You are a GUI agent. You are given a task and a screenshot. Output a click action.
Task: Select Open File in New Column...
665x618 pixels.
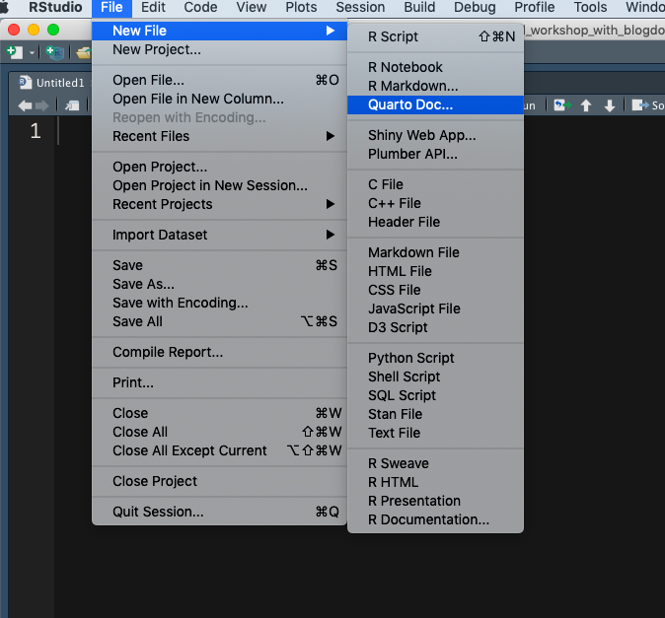(x=220, y=99)
